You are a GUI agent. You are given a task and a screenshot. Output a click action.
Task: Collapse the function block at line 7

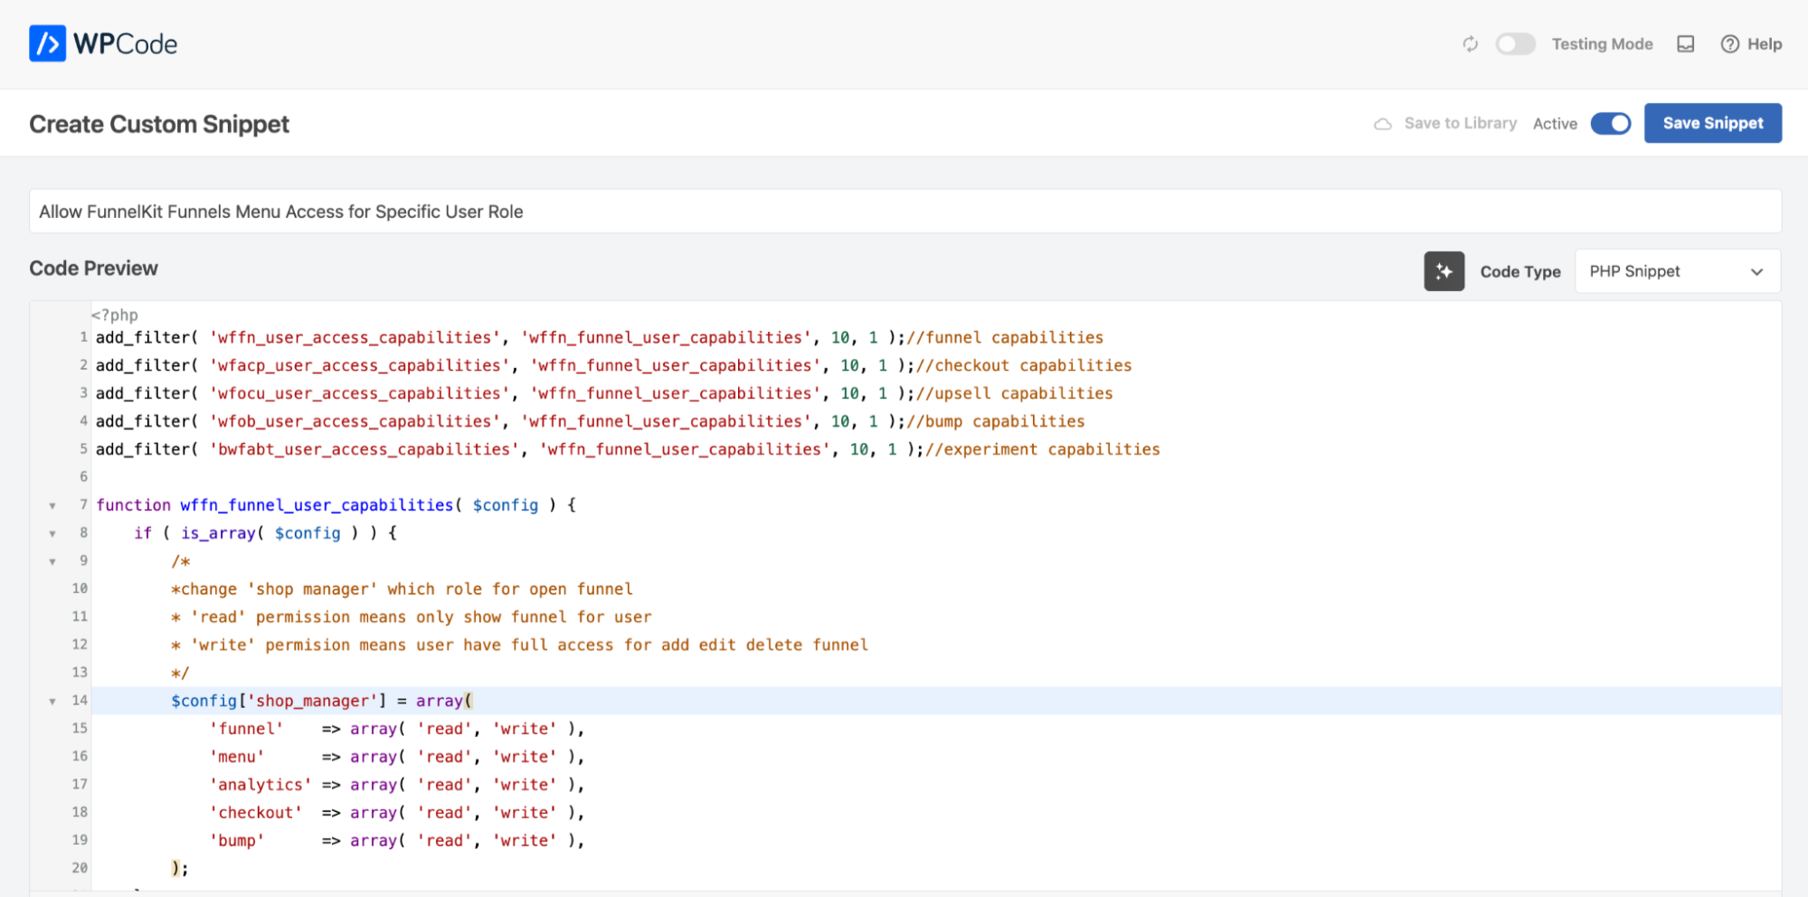[x=52, y=506]
